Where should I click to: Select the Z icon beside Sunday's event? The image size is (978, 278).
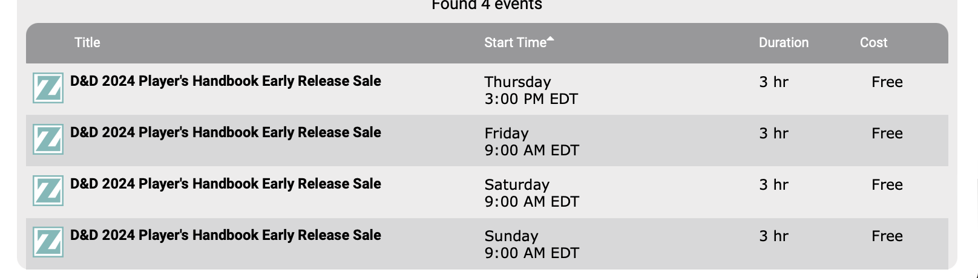(x=48, y=242)
